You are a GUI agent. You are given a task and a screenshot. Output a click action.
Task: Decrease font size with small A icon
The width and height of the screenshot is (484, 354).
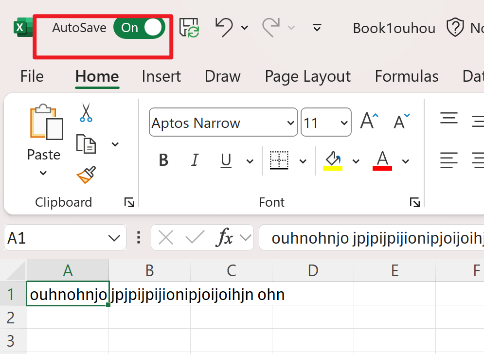pos(402,121)
